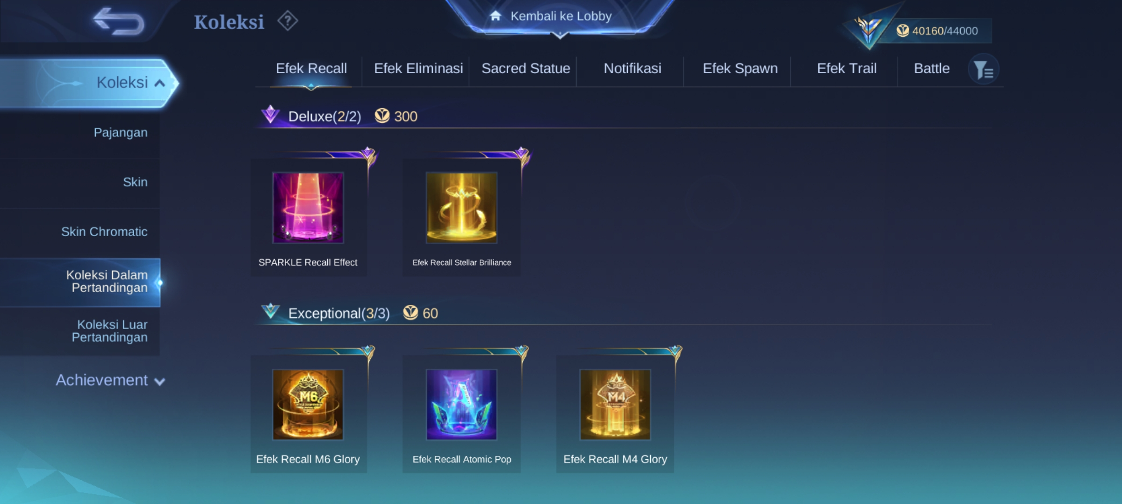Open the Efek Trail tab
Viewport: 1122px width, 504px height.
847,69
